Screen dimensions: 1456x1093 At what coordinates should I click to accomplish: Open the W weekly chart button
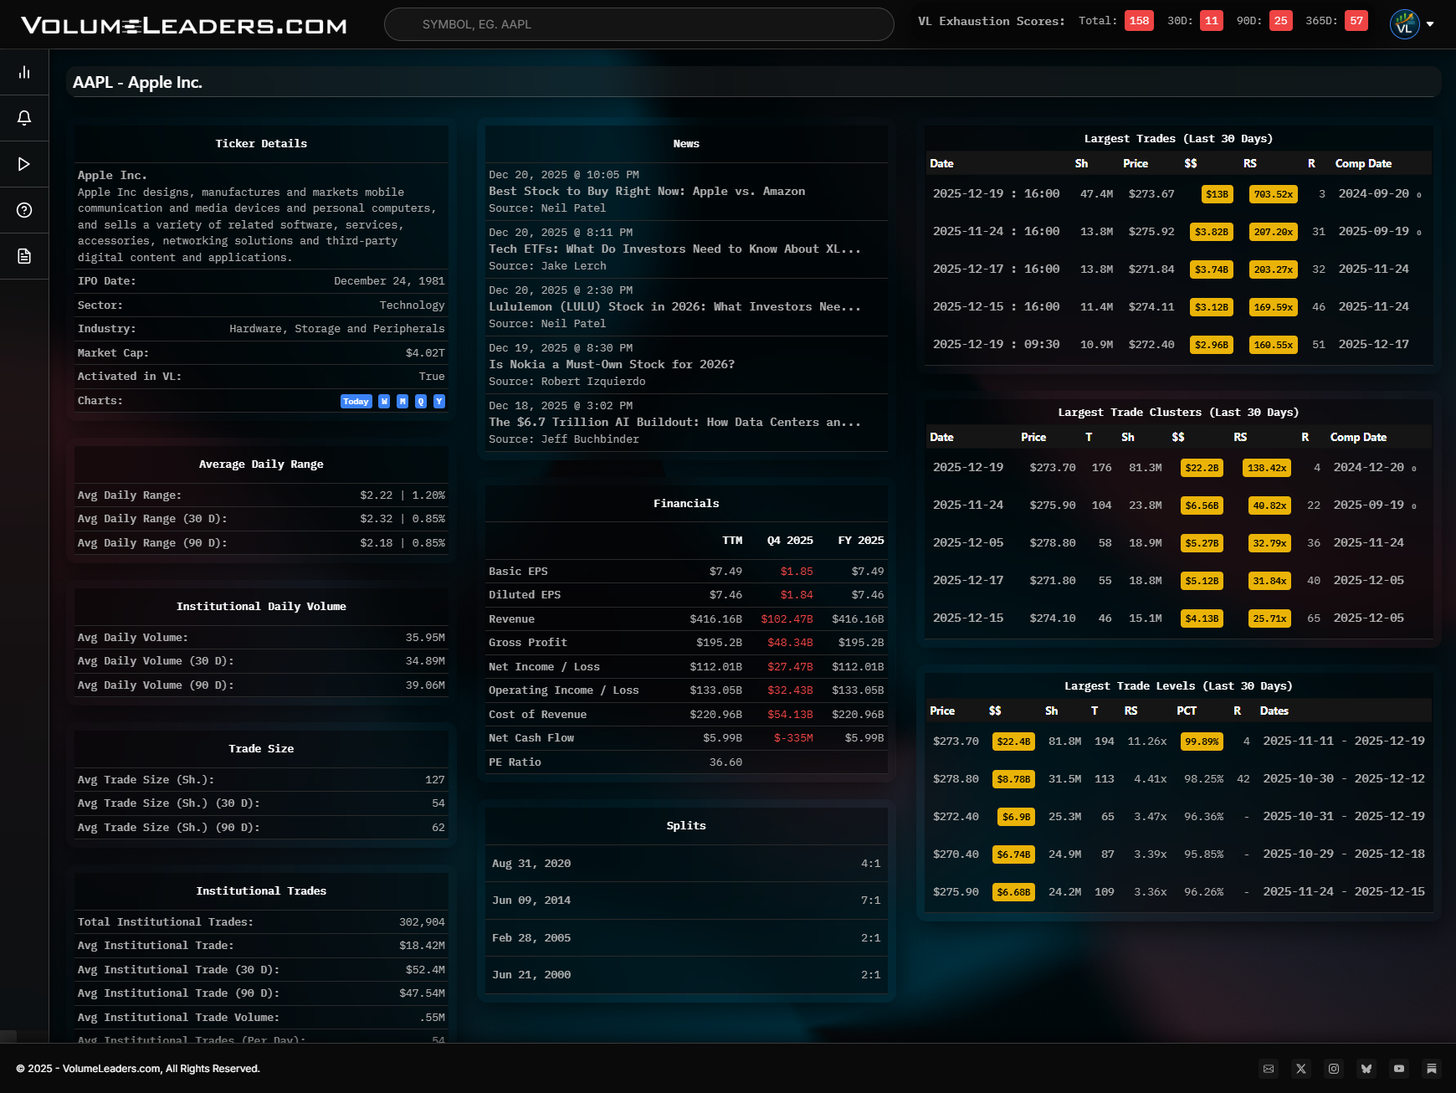(x=384, y=402)
